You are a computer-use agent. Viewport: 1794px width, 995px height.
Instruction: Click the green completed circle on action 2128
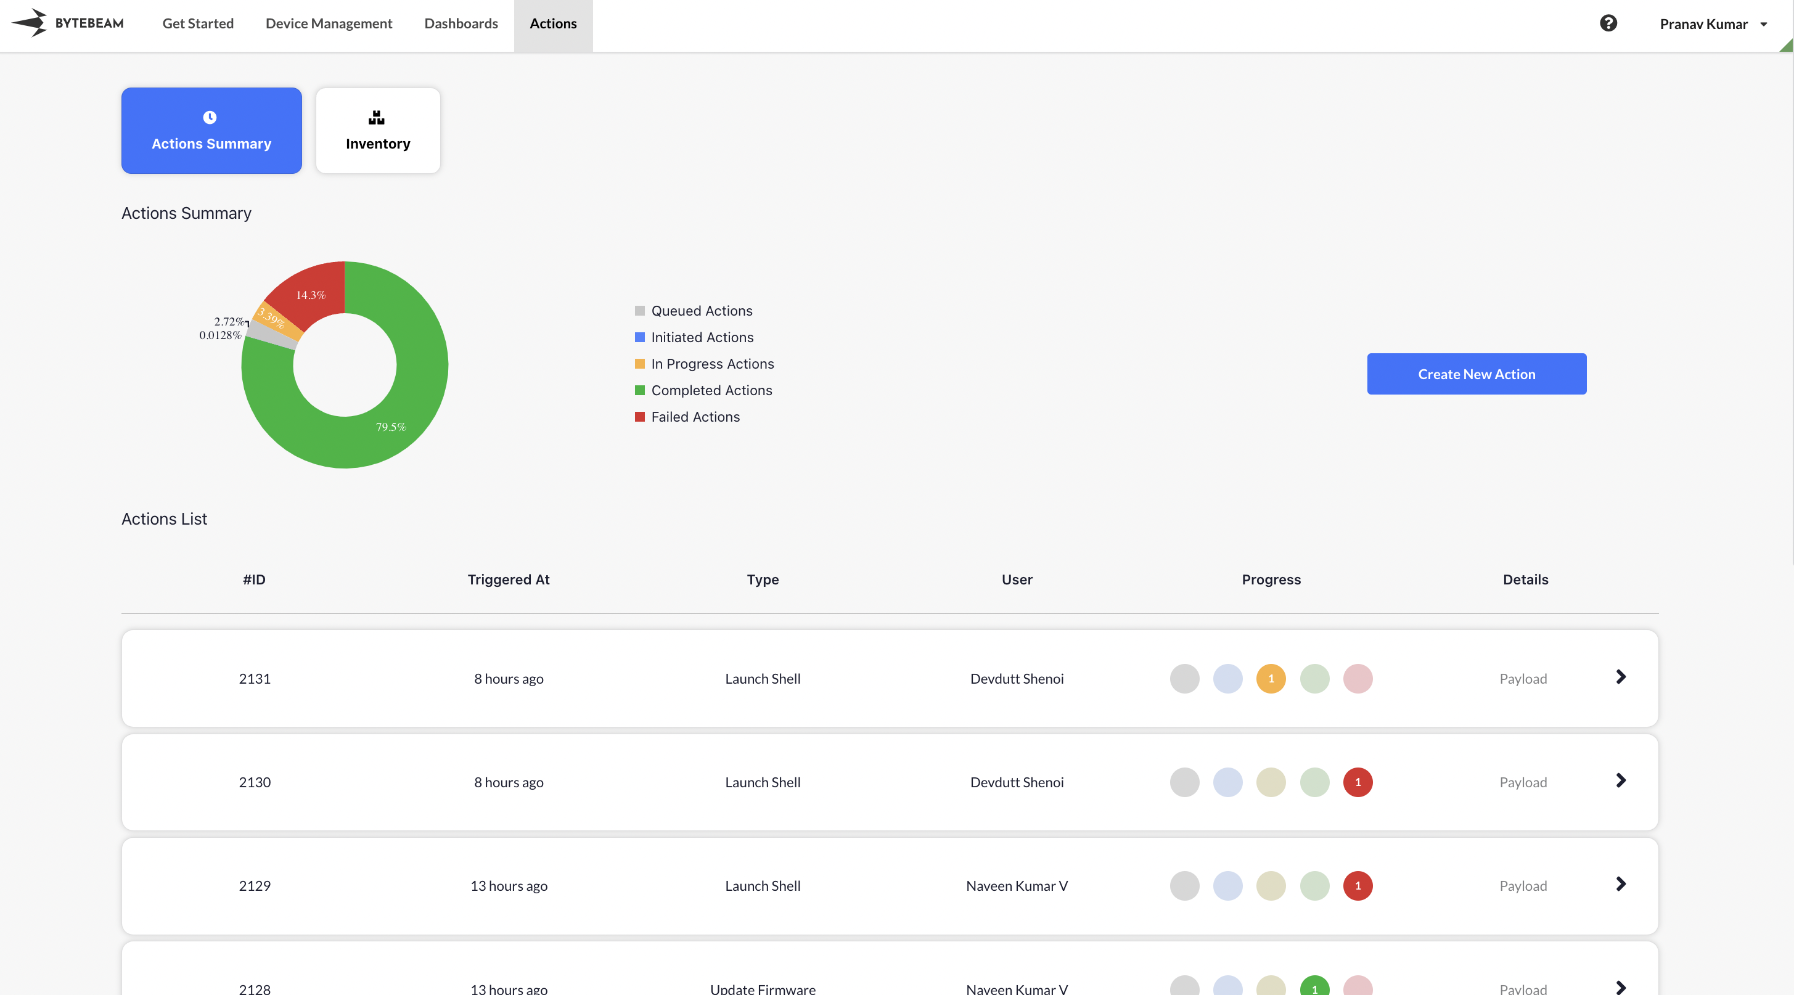1314,986
